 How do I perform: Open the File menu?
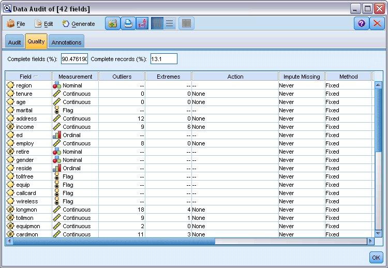(16, 24)
